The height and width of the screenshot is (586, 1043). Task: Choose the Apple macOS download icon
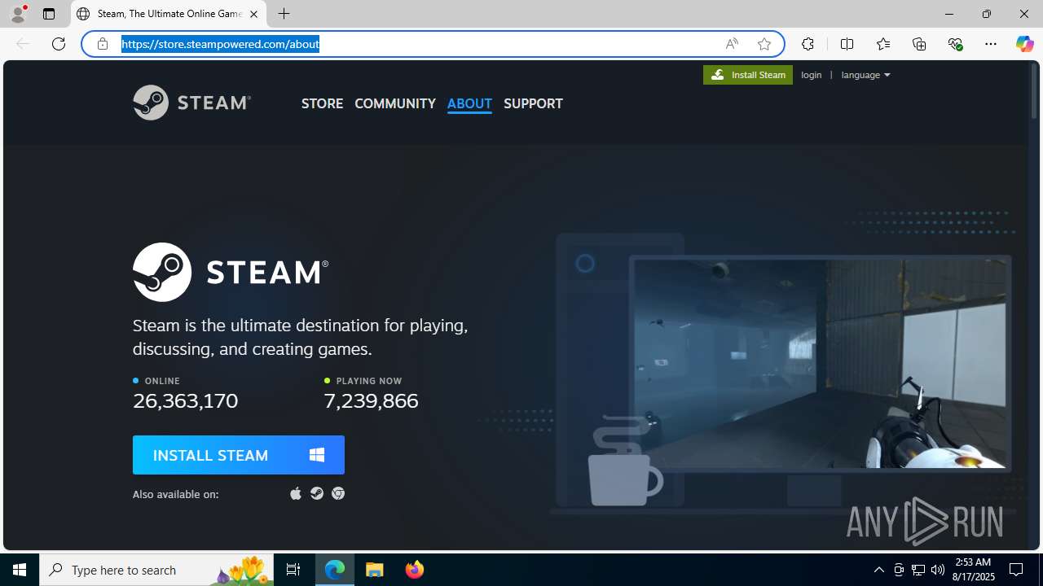point(296,493)
